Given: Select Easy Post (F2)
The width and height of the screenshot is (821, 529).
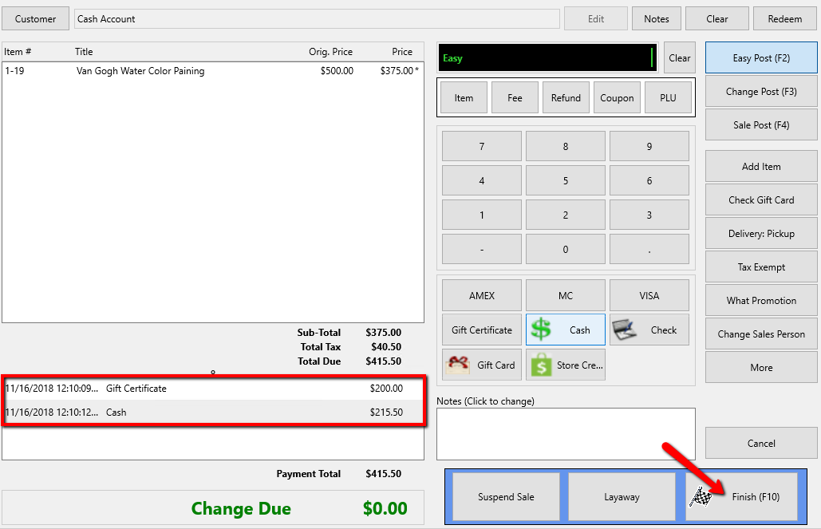Looking at the screenshot, I should coord(761,58).
